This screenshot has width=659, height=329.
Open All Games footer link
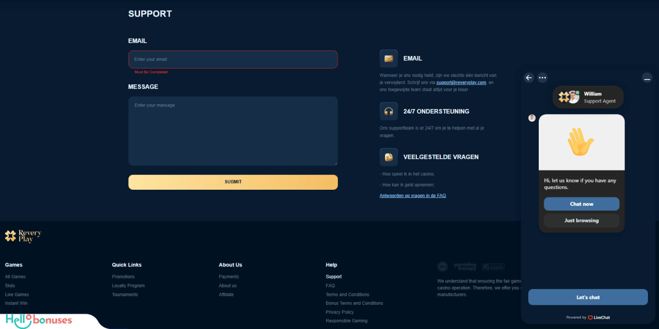15,277
